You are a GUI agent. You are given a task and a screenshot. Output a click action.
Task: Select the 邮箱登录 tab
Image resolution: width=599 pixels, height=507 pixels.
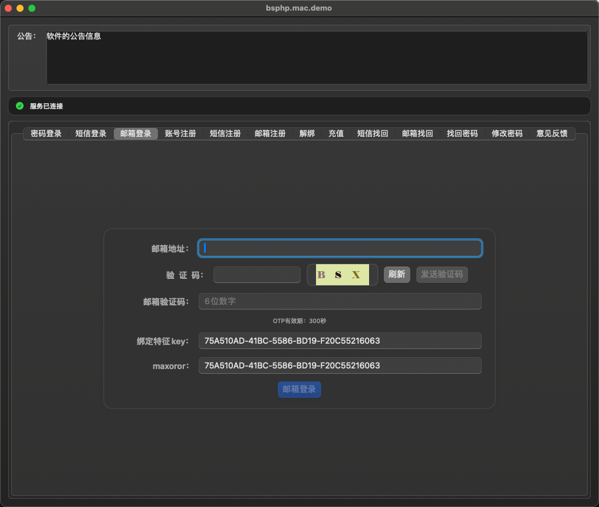[x=136, y=134]
